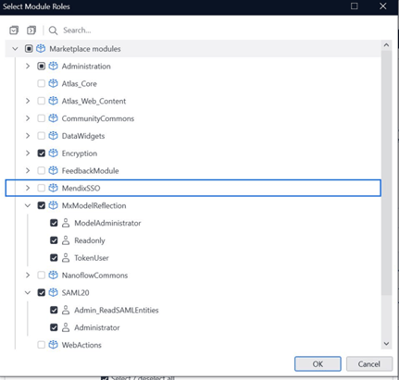This screenshot has height=380, width=399.
Task: Click the scrollbar down arrow
Action: click(386, 344)
